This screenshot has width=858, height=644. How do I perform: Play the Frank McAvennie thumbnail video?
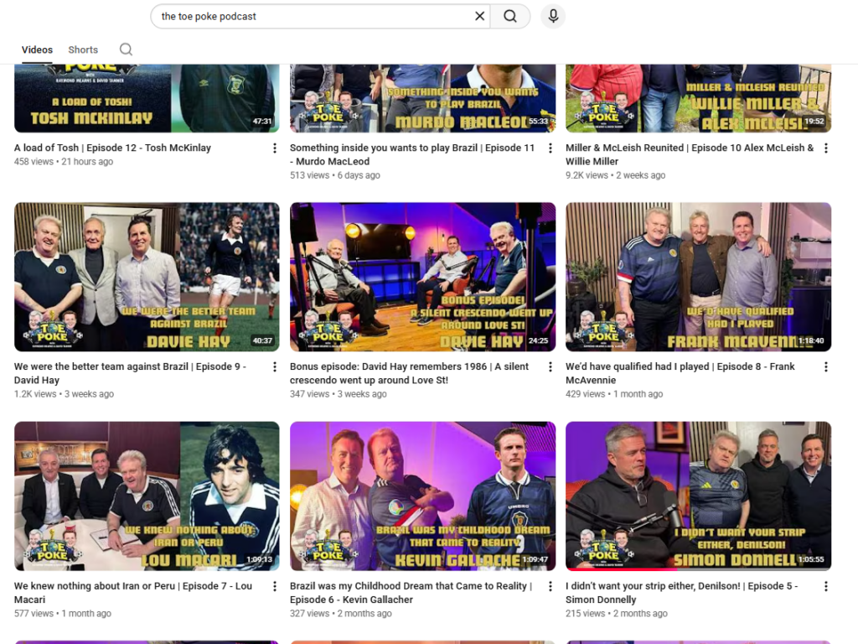[x=698, y=277]
